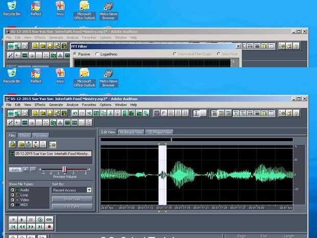The width and height of the screenshot is (317, 238).
Task: Open the lower Recycle Bin desktop icon
Action: [12, 76]
